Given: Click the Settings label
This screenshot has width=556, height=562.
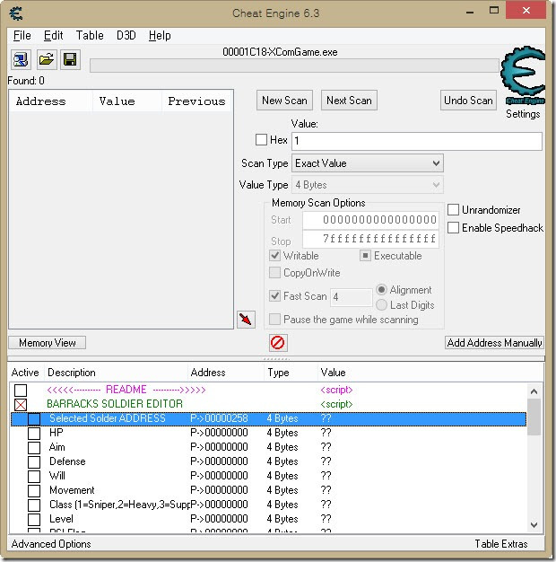Looking at the screenshot, I should pos(523,114).
